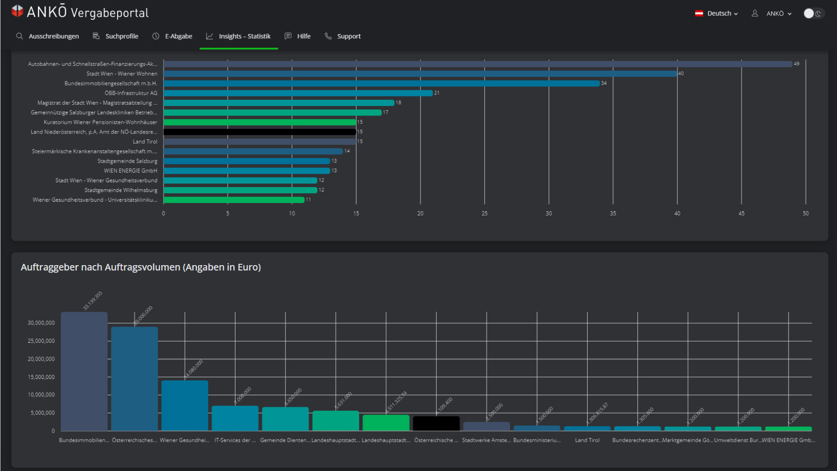Click the WIEN ENERGIE GmbH horizontal bar
Image resolution: width=837 pixels, height=471 pixels.
[x=247, y=171]
